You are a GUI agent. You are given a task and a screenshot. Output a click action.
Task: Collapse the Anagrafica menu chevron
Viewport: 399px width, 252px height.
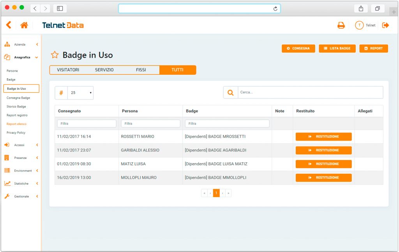pyautogui.click(x=37, y=58)
